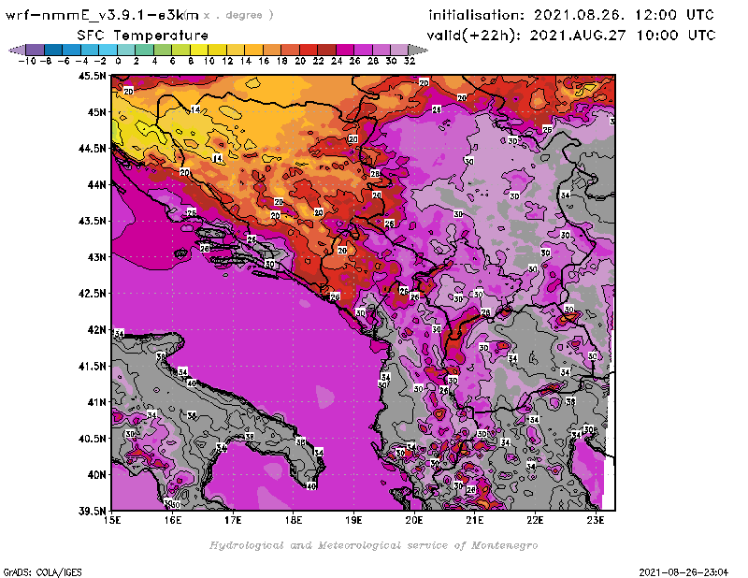The height and width of the screenshot is (578, 748).
Task: Click the '15E' longitude label
Action: pos(112,520)
